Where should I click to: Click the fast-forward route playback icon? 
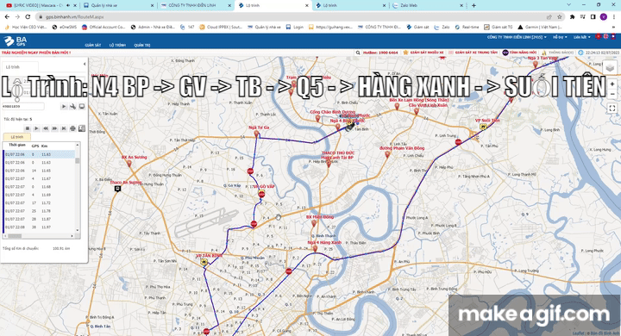point(54,128)
